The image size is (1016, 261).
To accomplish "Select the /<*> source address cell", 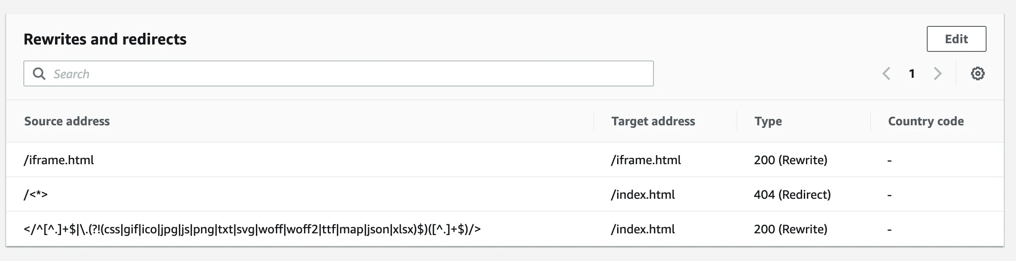I will (36, 194).
